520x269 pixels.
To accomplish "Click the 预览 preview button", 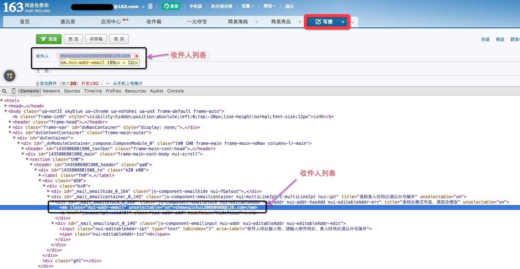I will pos(73,39).
